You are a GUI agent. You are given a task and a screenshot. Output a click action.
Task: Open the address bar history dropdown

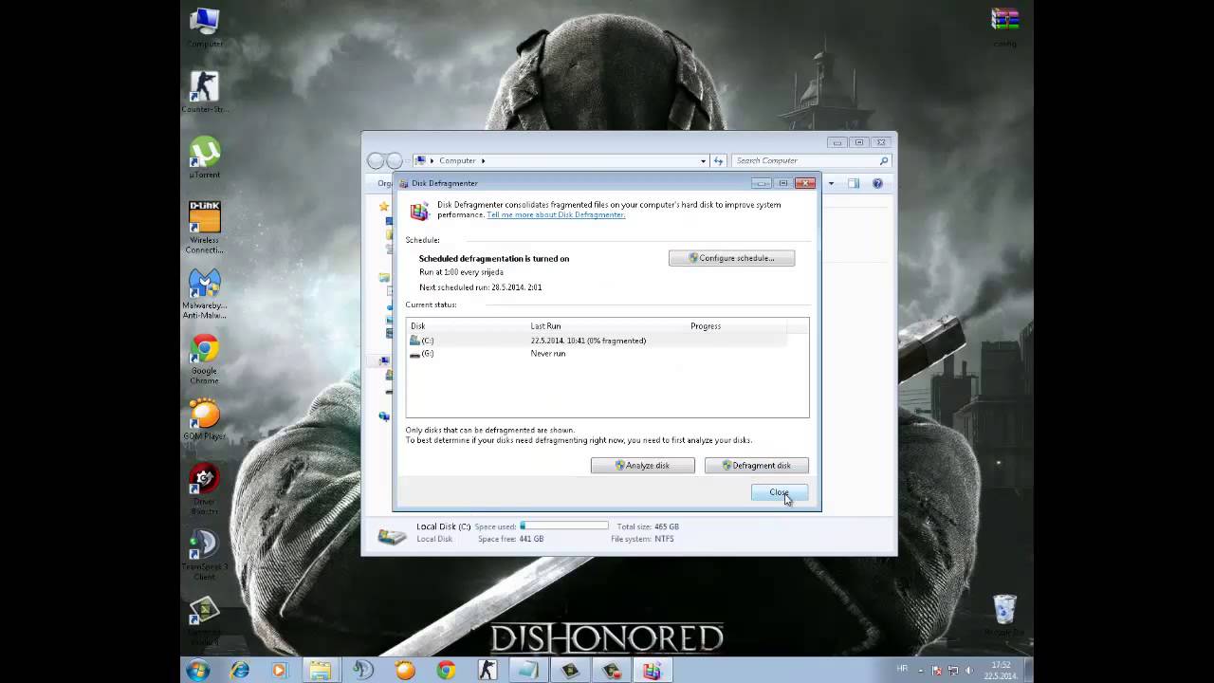(x=703, y=161)
